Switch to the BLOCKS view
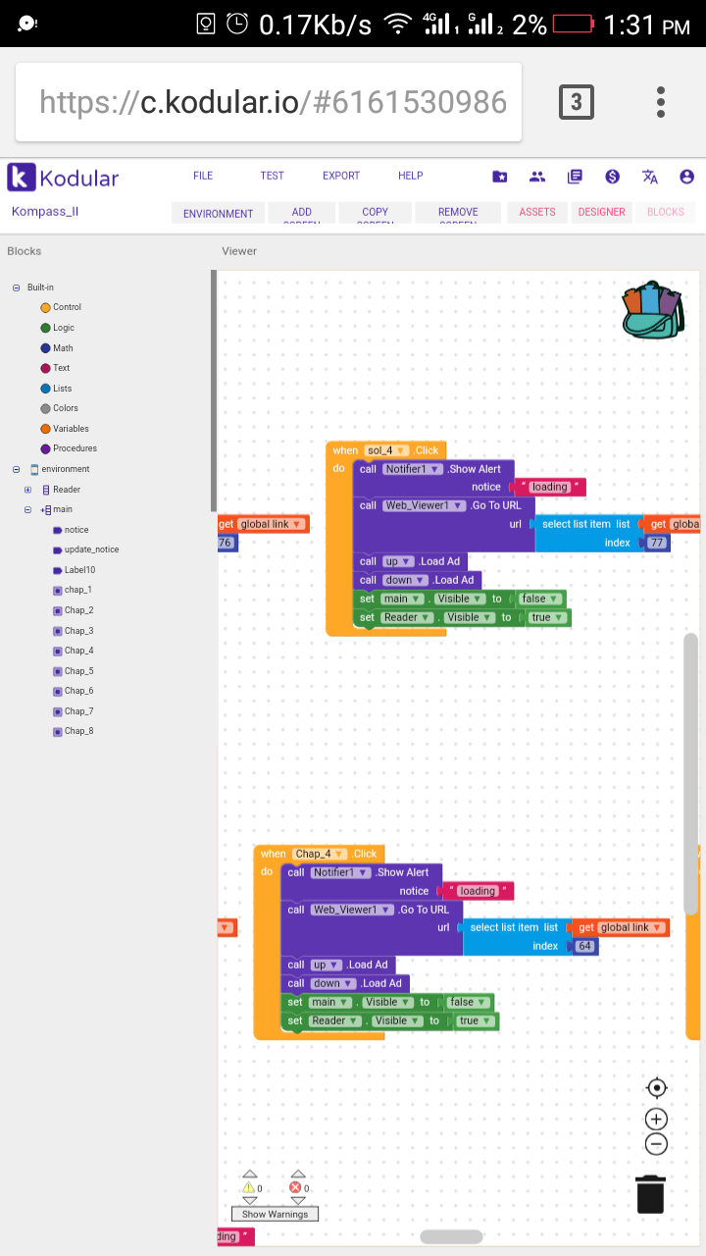 [666, 212]
